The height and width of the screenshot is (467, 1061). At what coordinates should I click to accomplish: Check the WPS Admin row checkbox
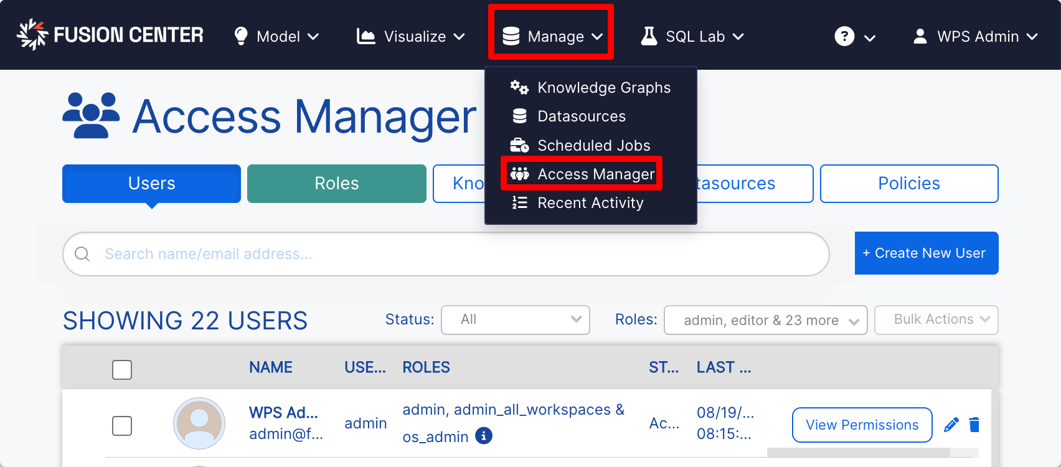click(x=122, y=426)
